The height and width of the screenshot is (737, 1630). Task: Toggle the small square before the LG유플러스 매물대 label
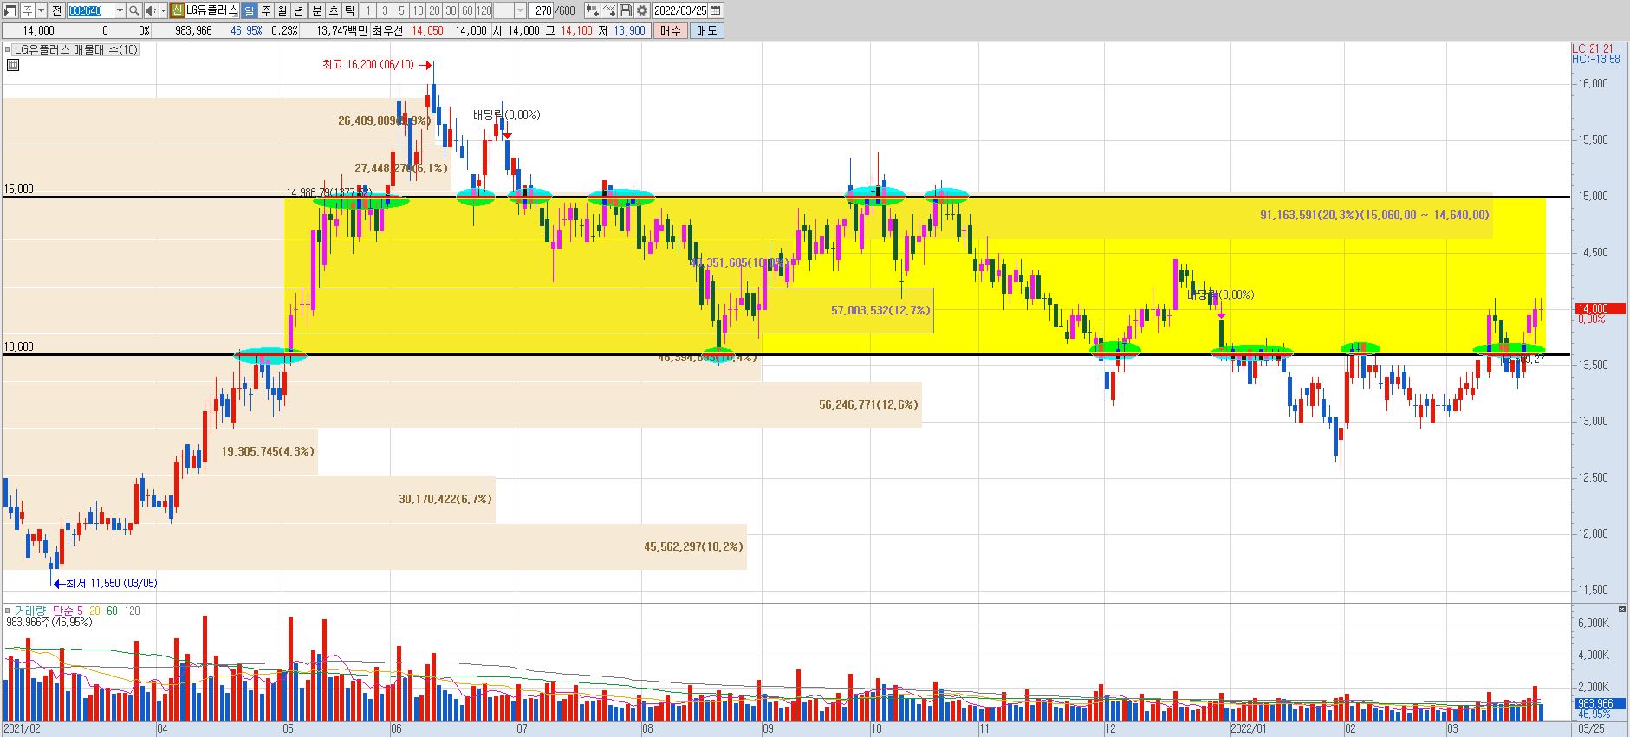pyautogui.click(x=8, y=50)
